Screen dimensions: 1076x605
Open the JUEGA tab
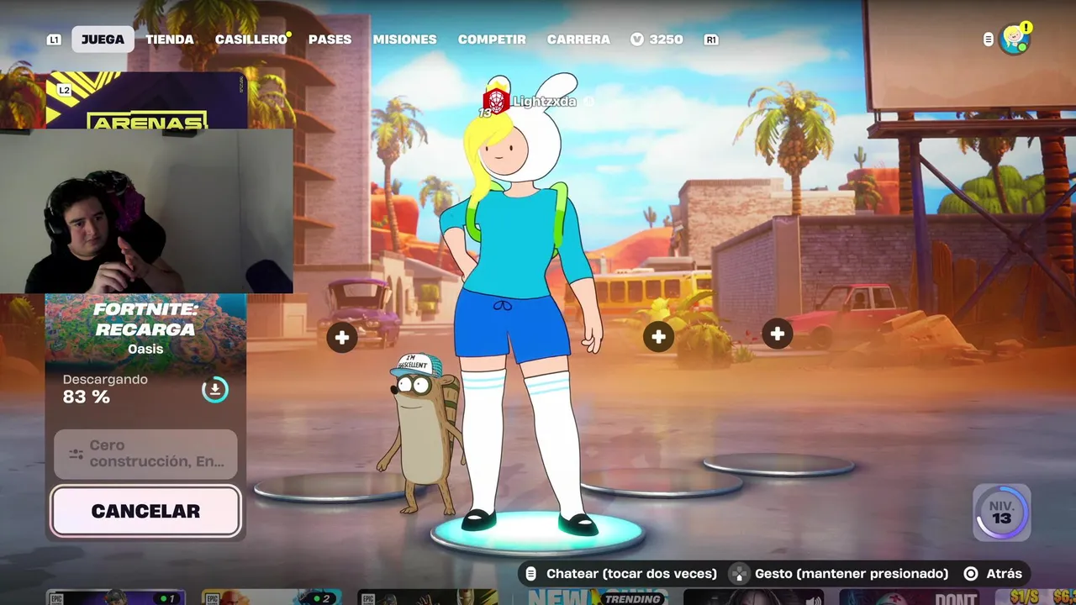pyautogui.click(x=103, y=39)
